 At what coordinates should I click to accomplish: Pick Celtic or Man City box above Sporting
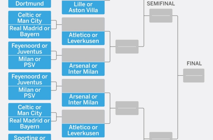[29, 110]
